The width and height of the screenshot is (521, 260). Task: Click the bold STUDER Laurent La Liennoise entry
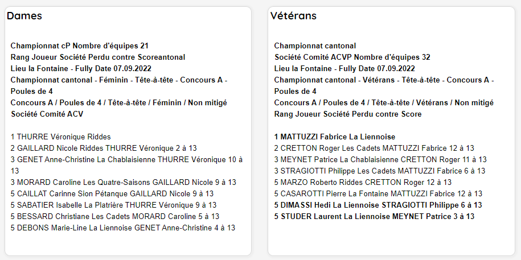point(374,217)
